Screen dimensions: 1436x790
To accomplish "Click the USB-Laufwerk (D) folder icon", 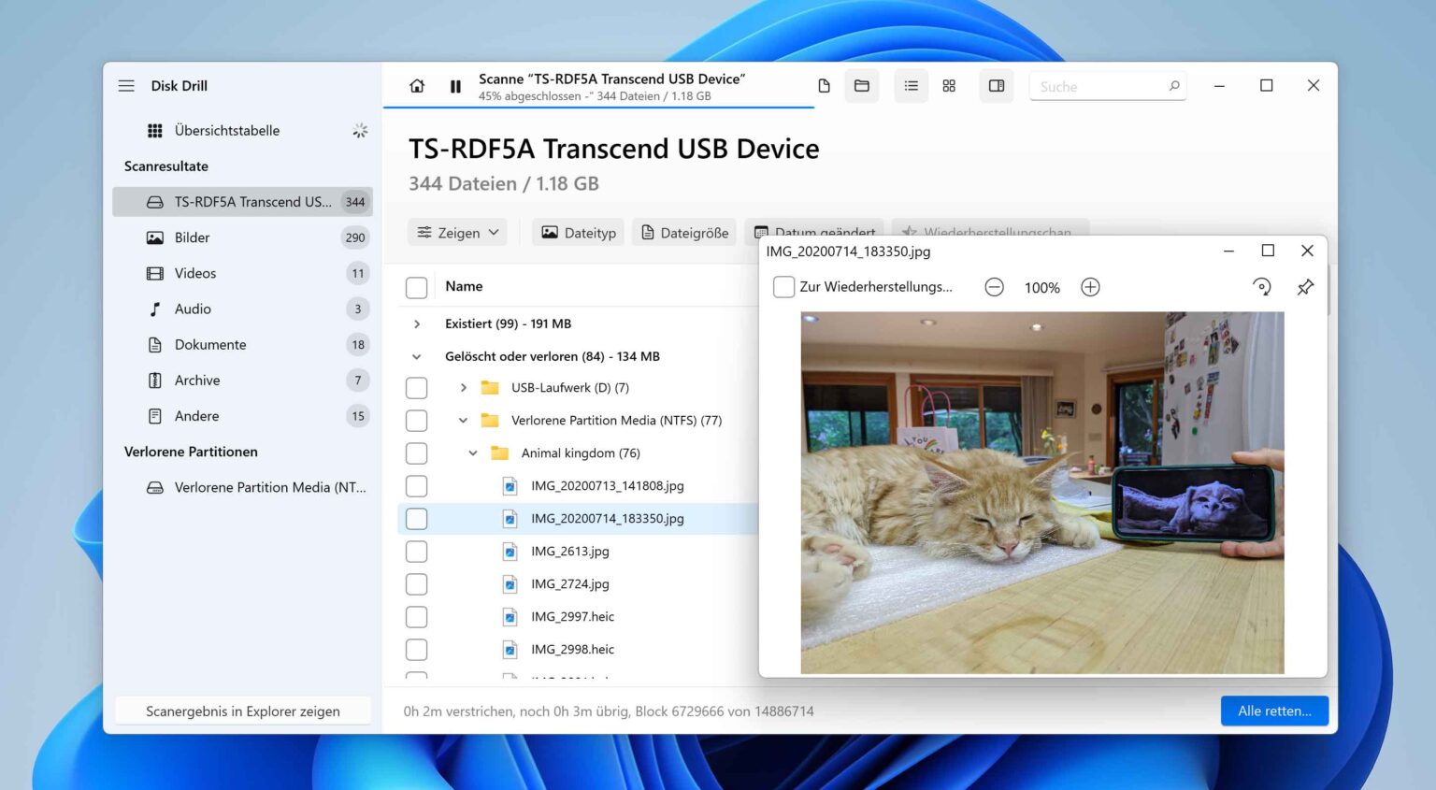I will point(490,387).
